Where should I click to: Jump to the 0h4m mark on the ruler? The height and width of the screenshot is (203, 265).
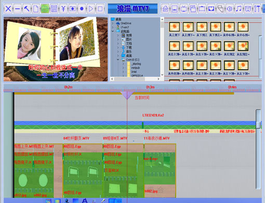point(232,87)
